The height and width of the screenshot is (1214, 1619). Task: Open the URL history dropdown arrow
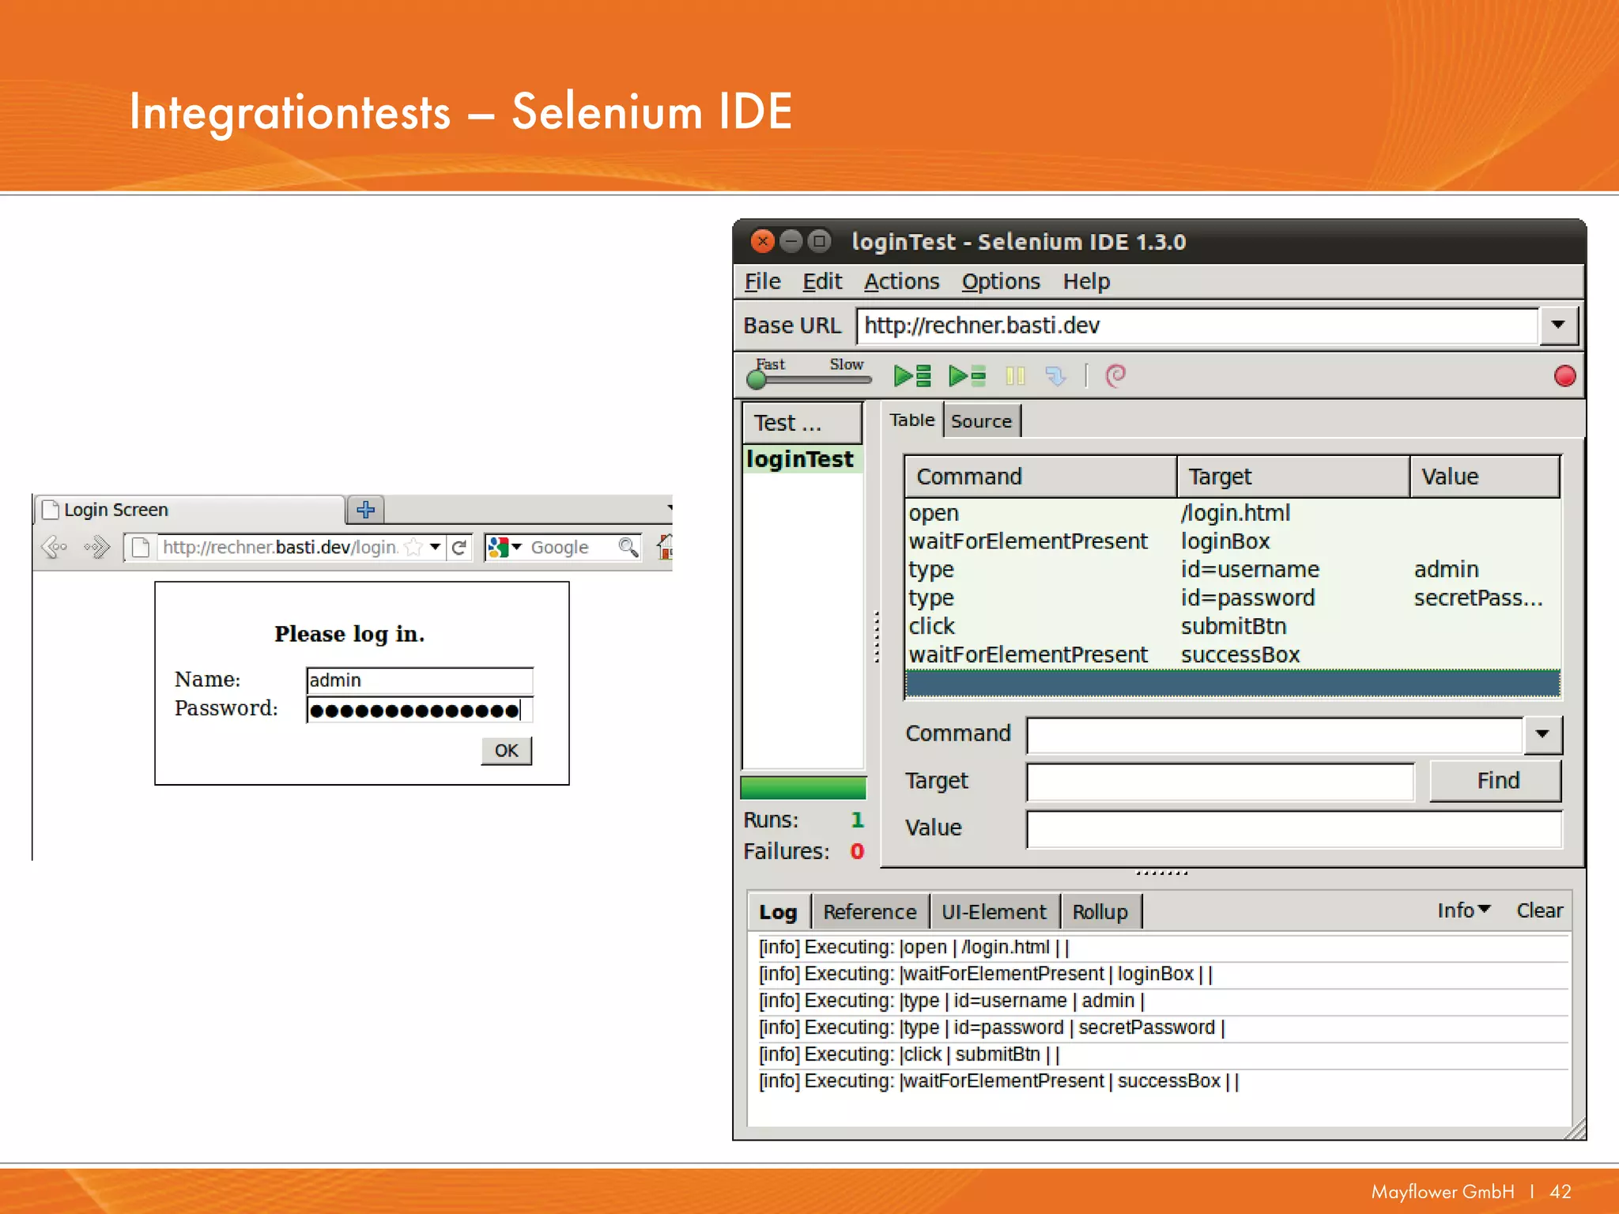pos(435,547)
